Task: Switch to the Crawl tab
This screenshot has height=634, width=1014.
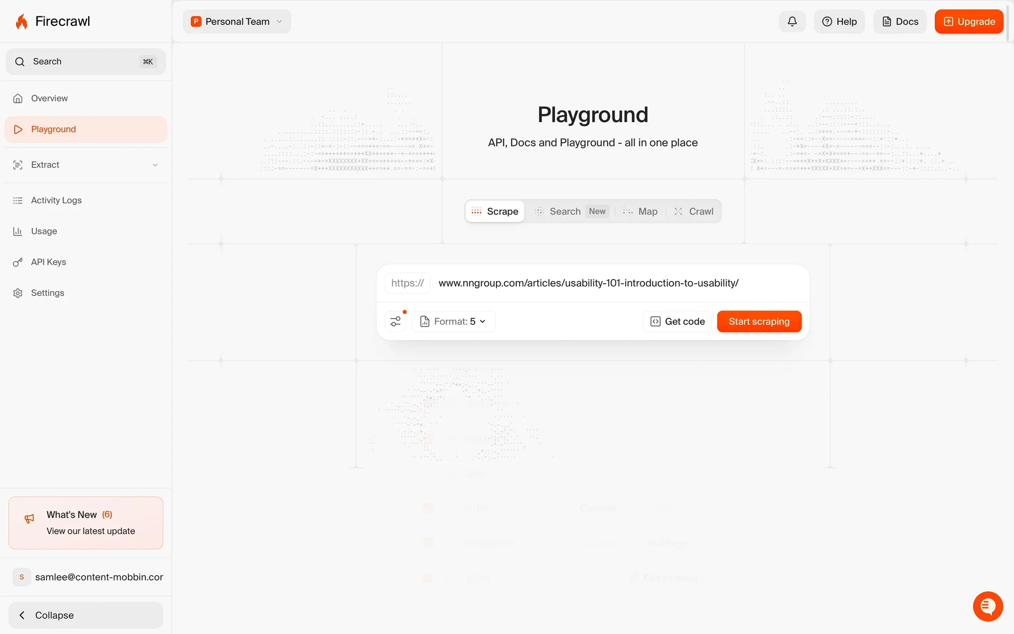Action: coord(694,211)
